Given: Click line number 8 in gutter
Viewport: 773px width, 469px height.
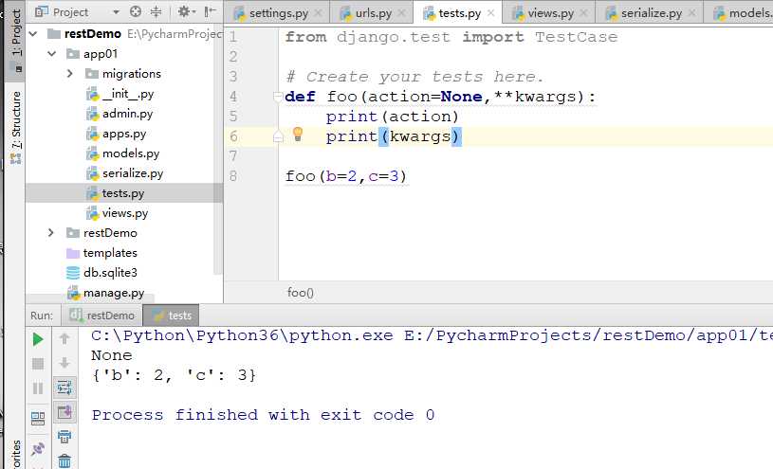Looking at the screenshot, I should (233, 176).
